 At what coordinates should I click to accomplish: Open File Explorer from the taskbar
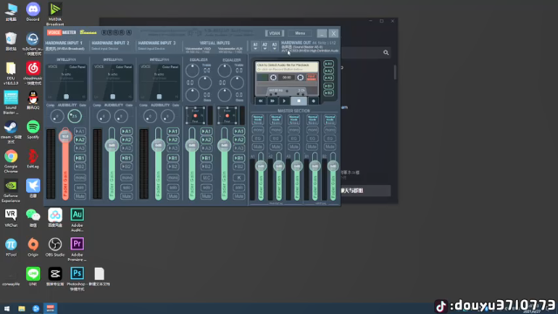21,308
